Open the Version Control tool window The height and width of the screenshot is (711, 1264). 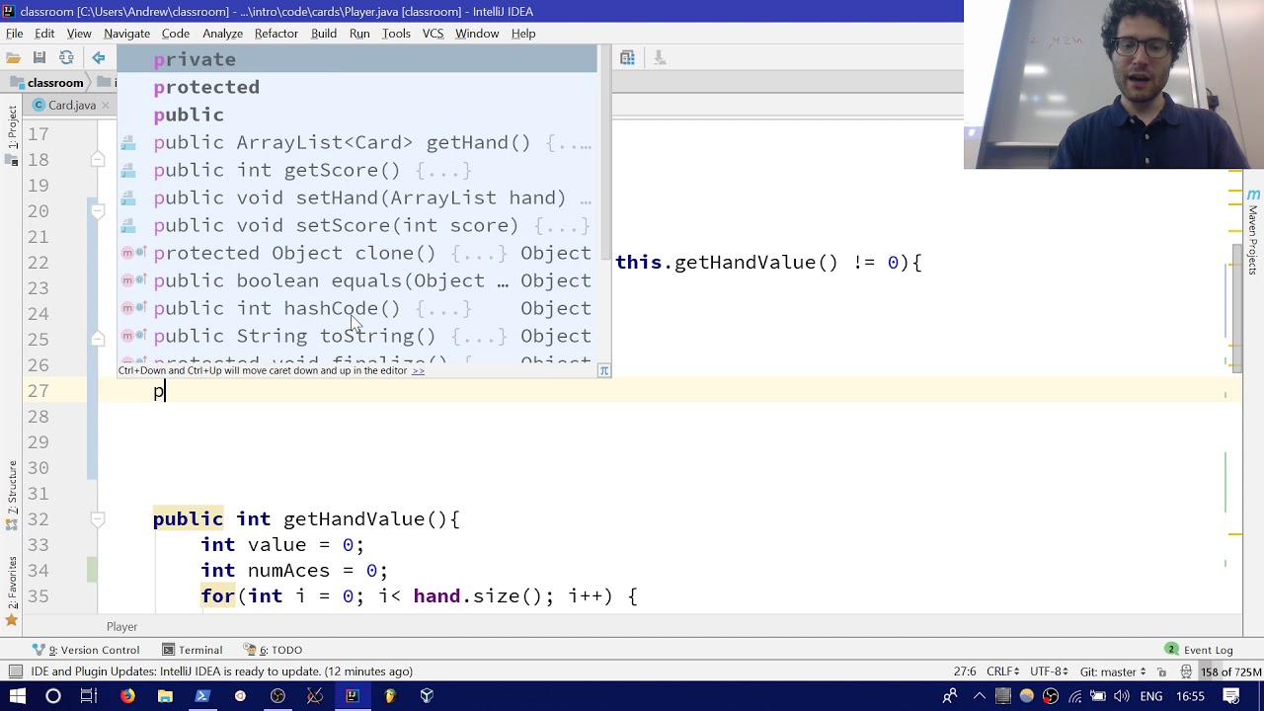click(86, 650)
